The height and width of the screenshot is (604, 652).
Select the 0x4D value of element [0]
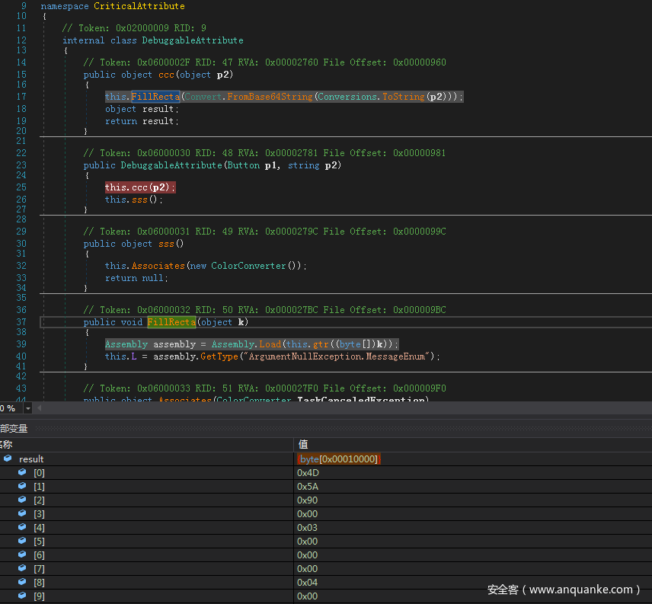pos(307,472)
